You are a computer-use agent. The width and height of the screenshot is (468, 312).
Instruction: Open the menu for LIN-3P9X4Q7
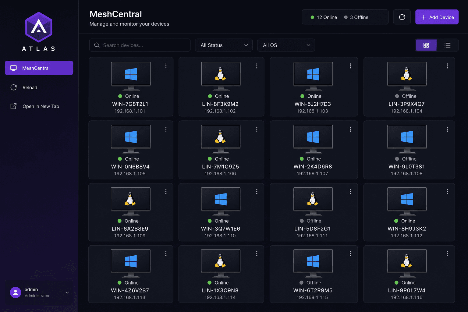point(447,66)
